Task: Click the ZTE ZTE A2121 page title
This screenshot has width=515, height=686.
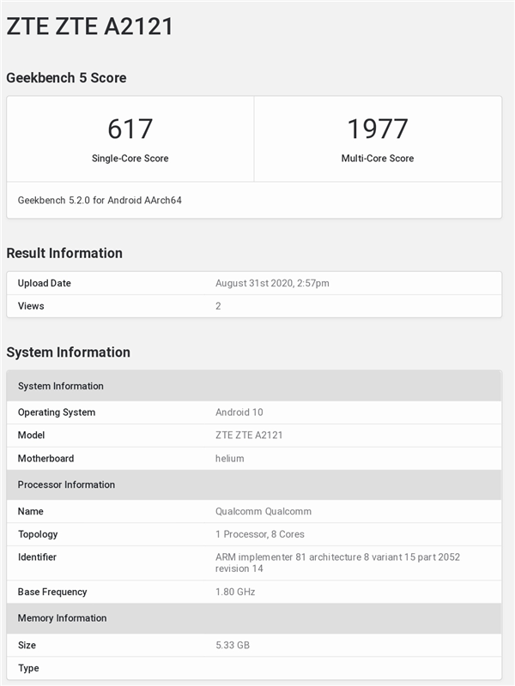Action: coord(90,27)
